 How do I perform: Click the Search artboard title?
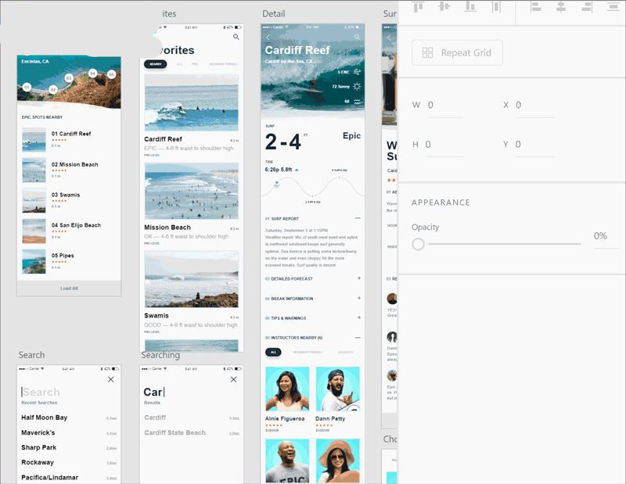(31, 355)
